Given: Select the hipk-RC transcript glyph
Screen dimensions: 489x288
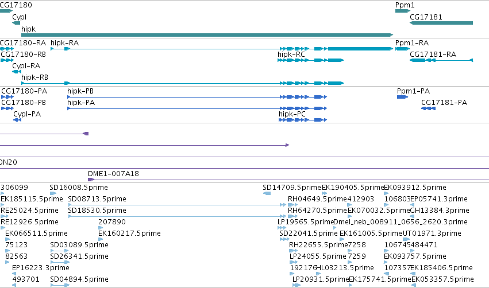Looking at the screenshot, I should coord(311,60).
